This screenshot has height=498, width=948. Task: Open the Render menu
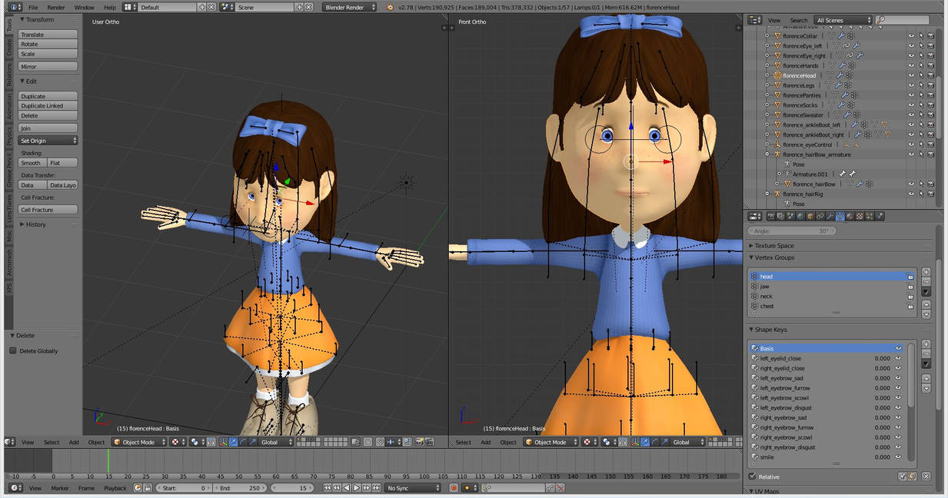click(x=56, y=7)
